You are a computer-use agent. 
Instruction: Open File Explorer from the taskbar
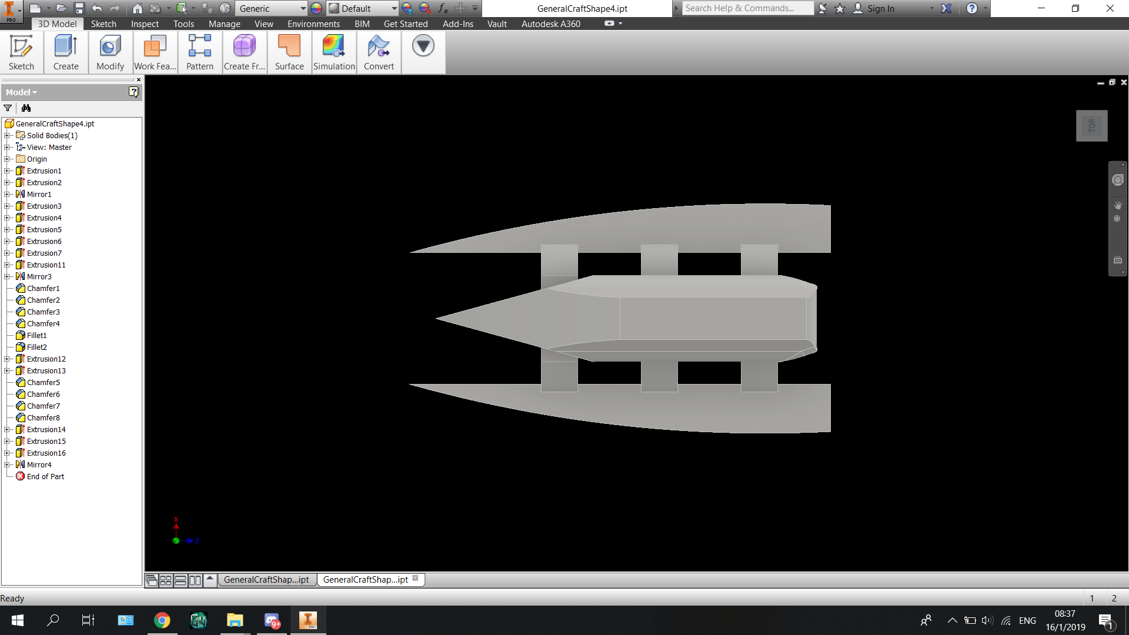(235, 620)
